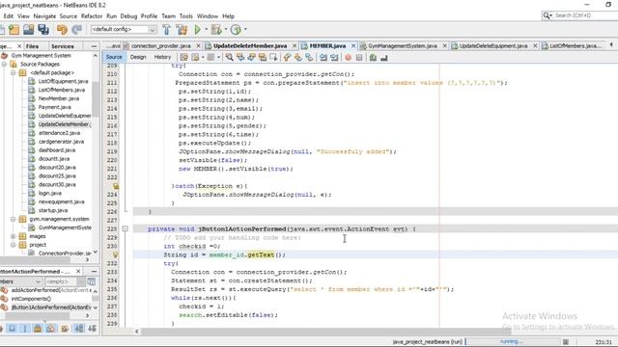Screen dimensions: 618x347
Task: Collapse the default package tree node
Action: point(13,73)
